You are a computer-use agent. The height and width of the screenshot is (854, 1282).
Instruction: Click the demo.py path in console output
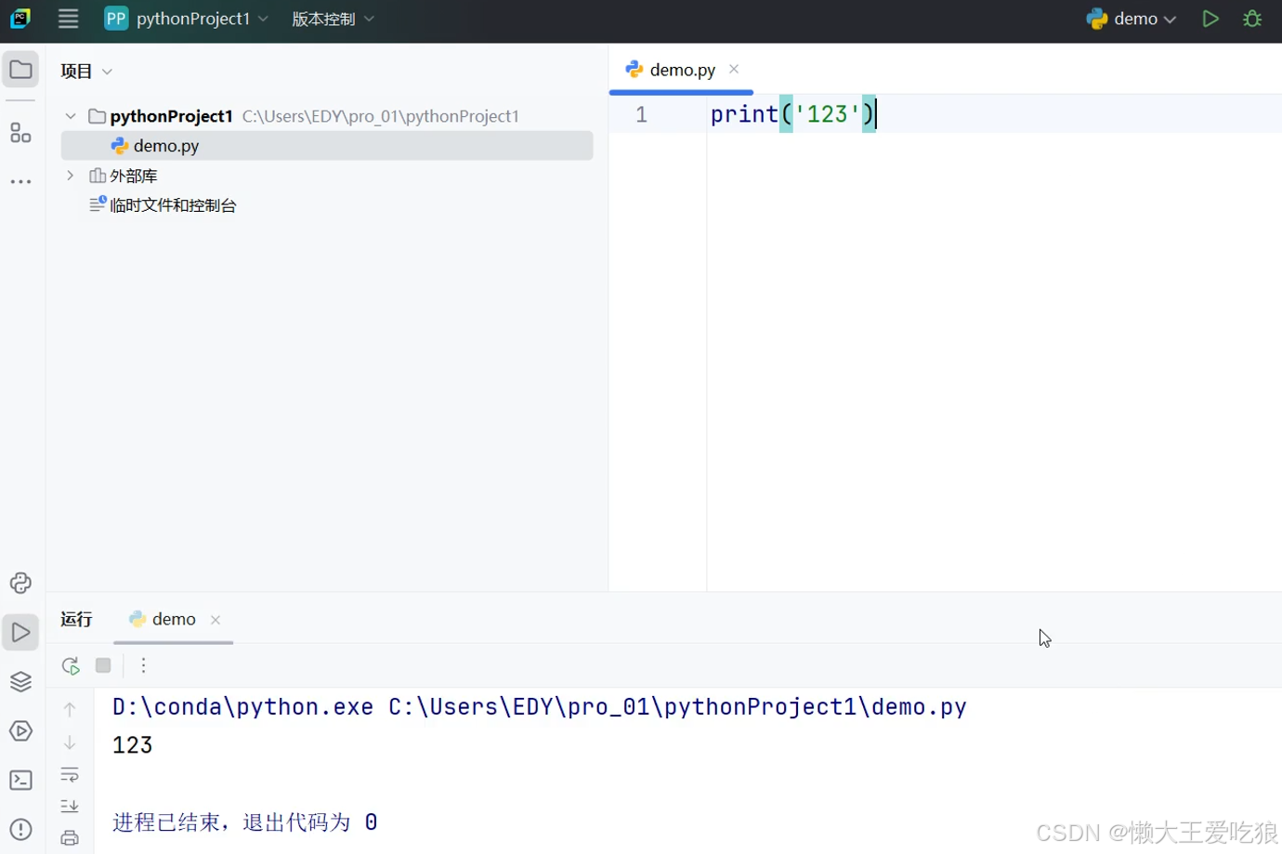click(x=678, y=707)
